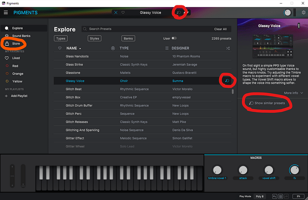The width and height of the screenshot is (308, 200).
Task: Sort presets by NAME column
Action: point(74,48)
